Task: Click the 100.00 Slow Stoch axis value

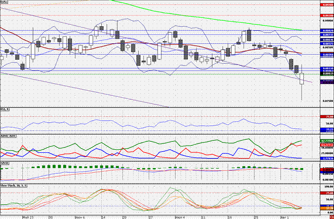Action: click(329, 187)
